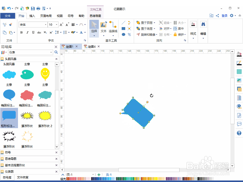The width and height of the screenshot is (243, 182).
Task: Choose the ellipse drawing tool
Action: coord(123,34)
